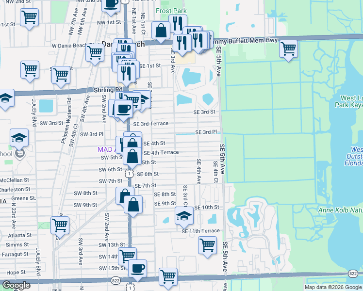Select the school marker below SE 10th St
Image resolution: width=363 pixels, height=291 pixels.
pos(184,217)
